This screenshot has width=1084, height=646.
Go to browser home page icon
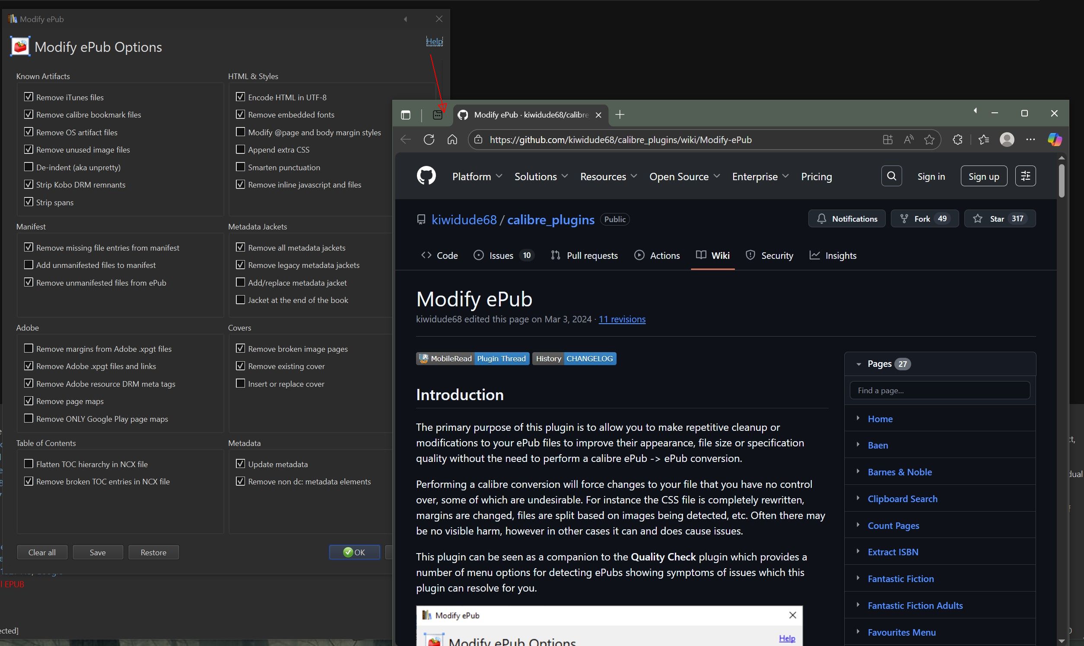[452, 140]
